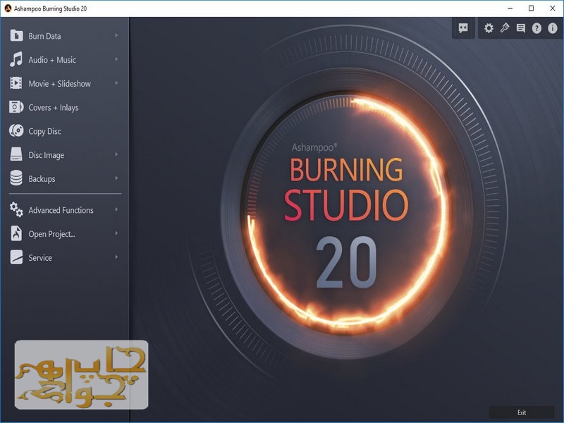Click the Ashampoo logo in title bar
Viewport: 564px width, 423px height.
click(8, 8)
